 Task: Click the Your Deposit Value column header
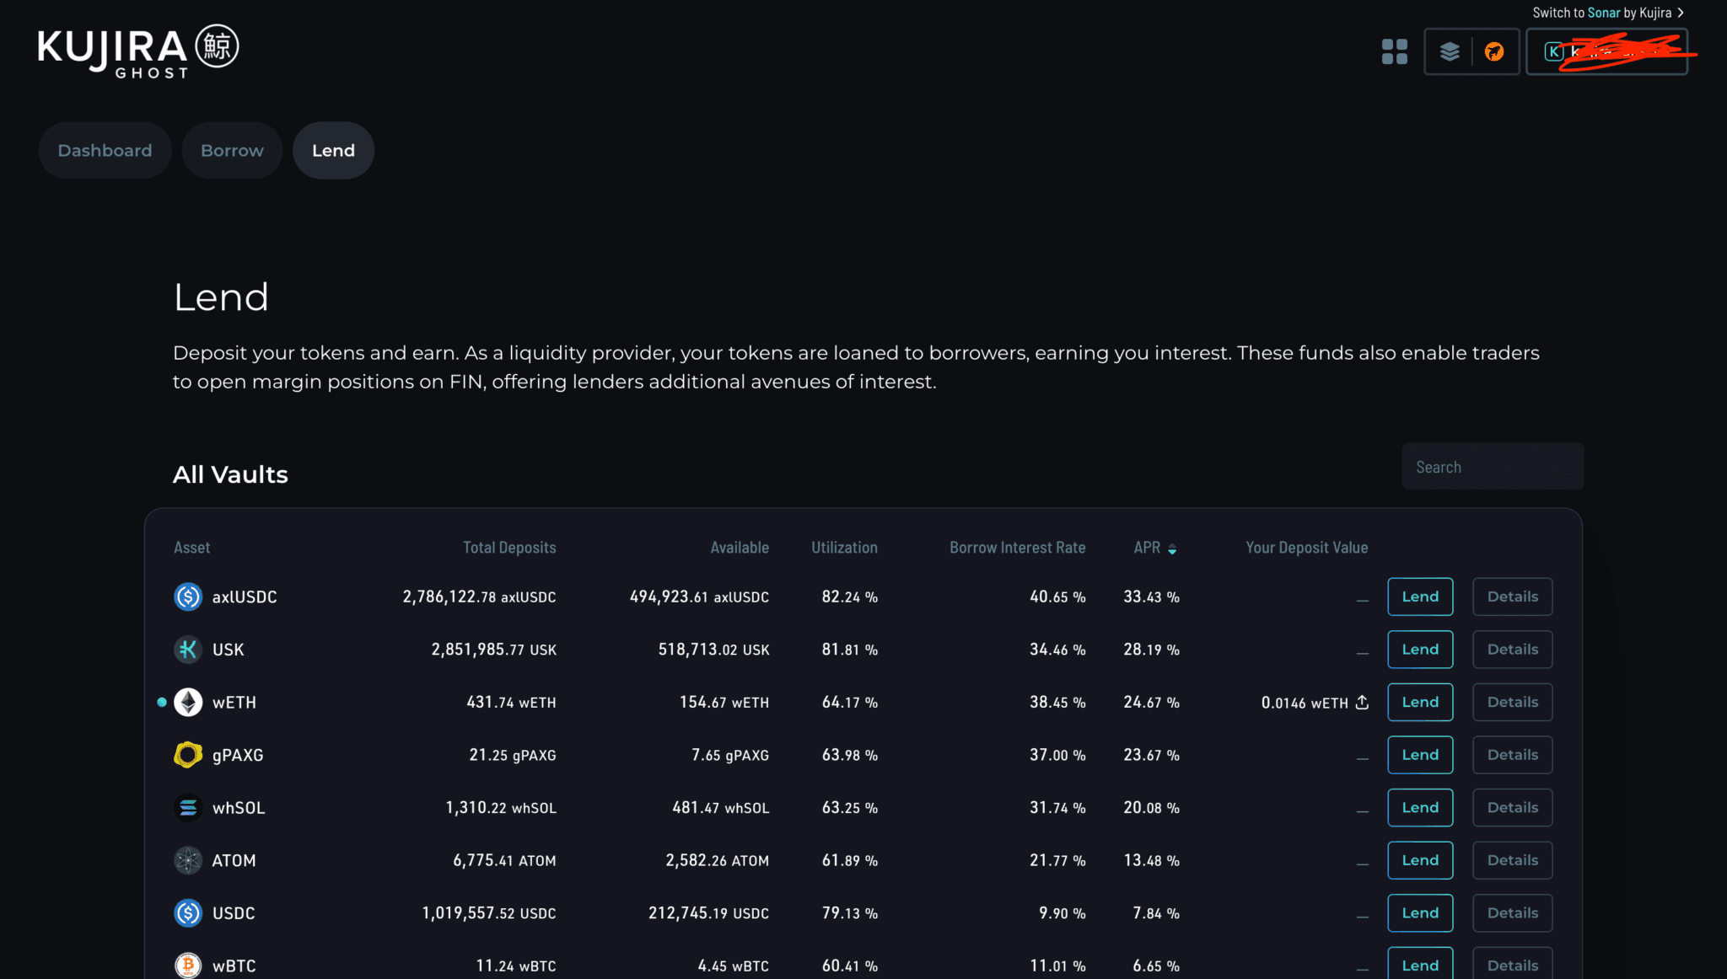tap(1307, 548)
